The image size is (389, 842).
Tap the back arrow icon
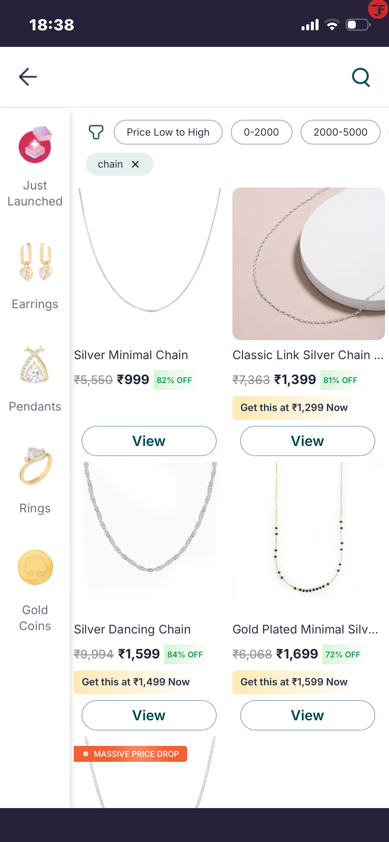coord(28,77)
